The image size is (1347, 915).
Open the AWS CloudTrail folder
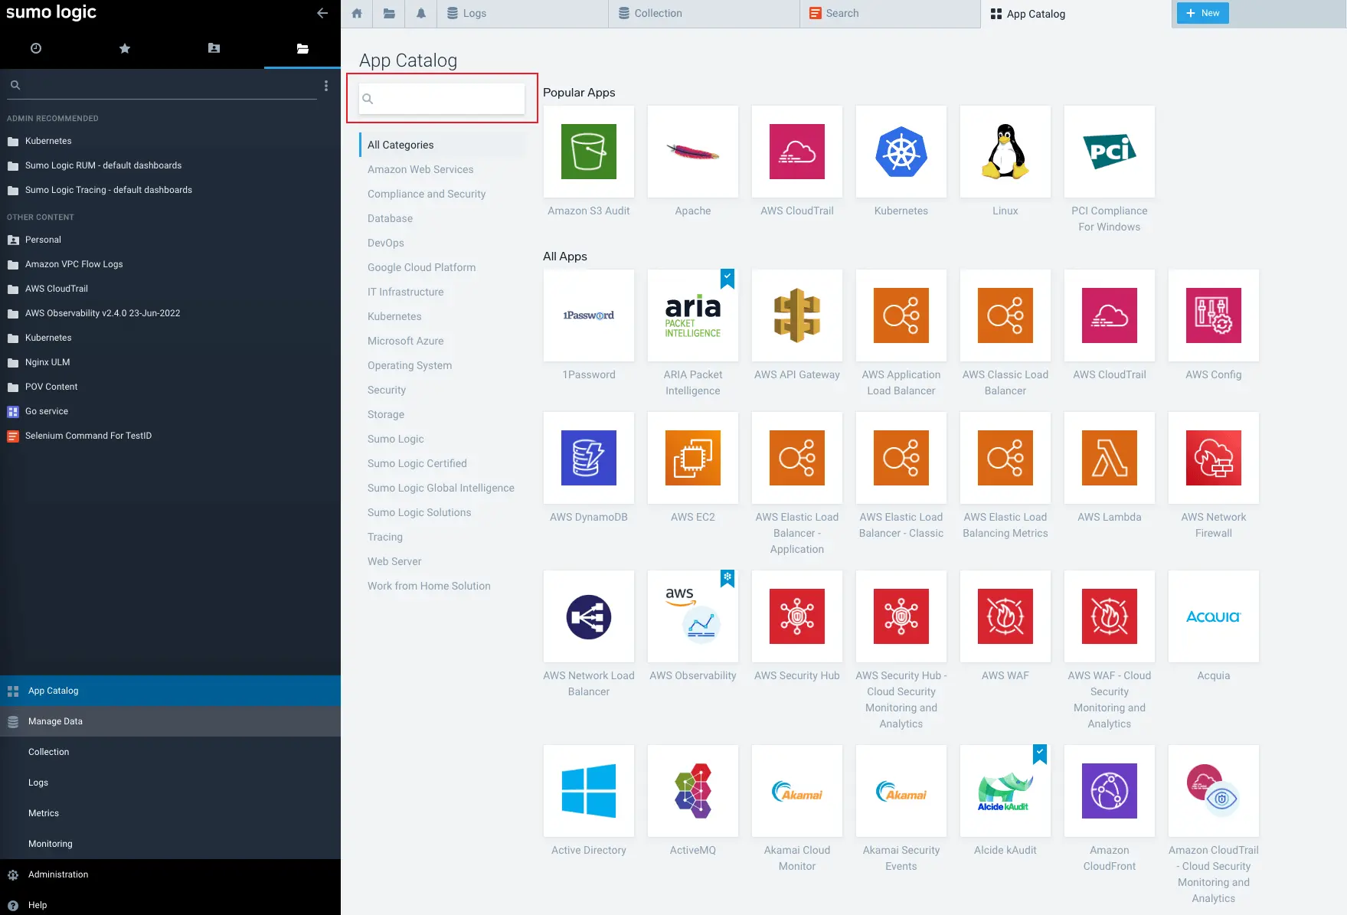pyautogui.click(x=57, y=289)
